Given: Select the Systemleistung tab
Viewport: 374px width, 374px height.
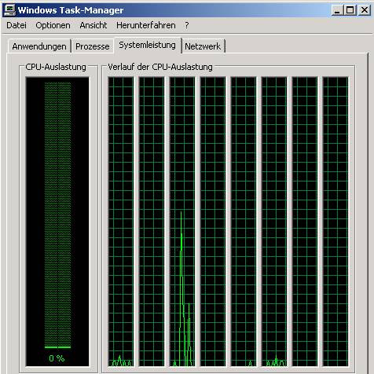Looking at the screenshot, I should tap(147, 45).
